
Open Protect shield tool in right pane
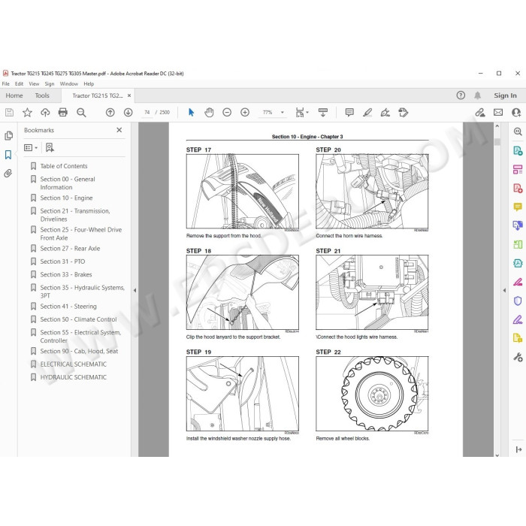click(518, 301)
